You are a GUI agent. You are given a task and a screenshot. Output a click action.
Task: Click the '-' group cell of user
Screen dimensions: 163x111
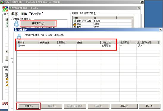60,45
